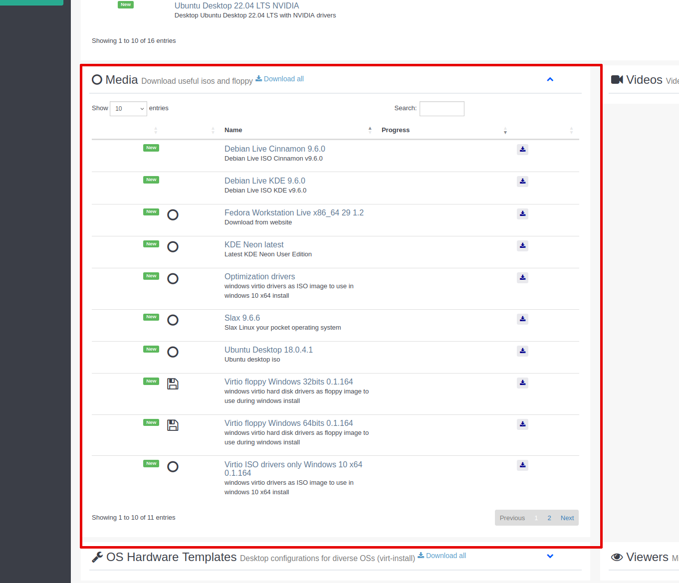Screen dimensions: 679x583
Task: Focus the Media Search input field
Action: 442,109
